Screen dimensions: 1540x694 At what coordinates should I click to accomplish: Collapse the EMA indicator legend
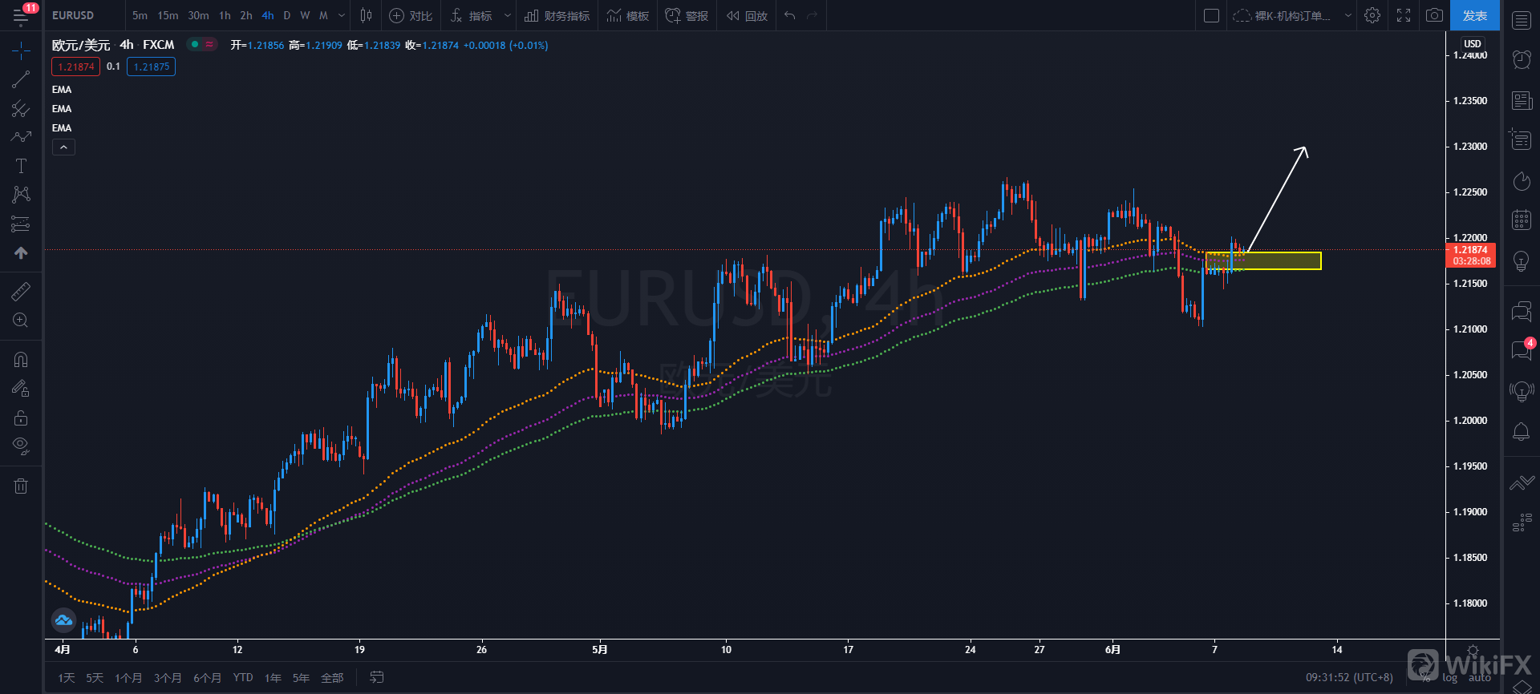coord(63,147)
